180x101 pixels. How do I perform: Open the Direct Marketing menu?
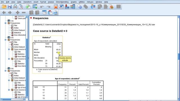62,2
